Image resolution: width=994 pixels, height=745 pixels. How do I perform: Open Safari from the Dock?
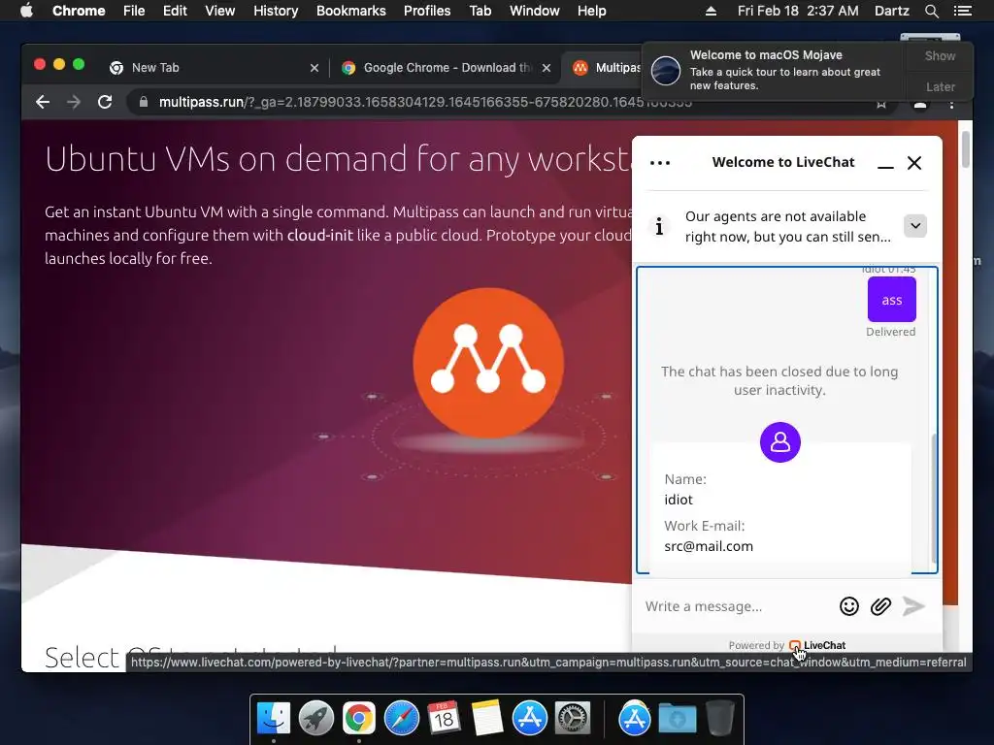[x=401, y=719]
